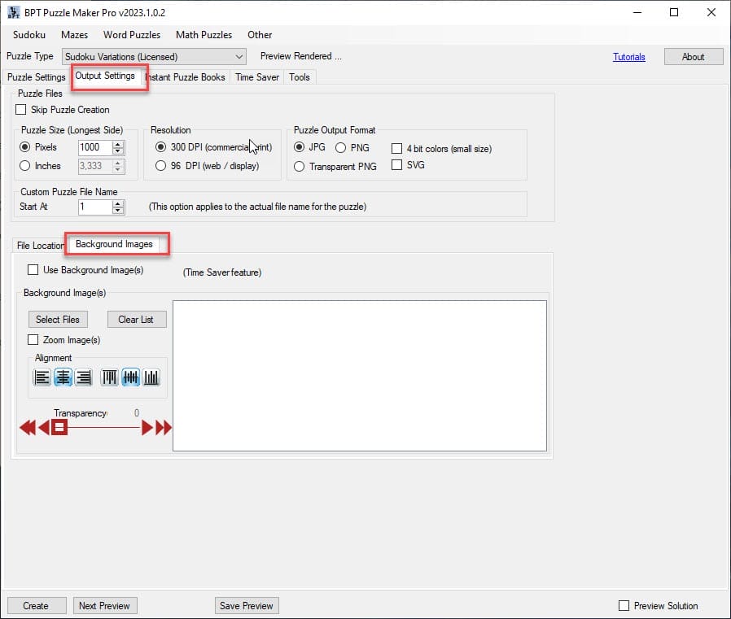Select bottom vertical alignment icon

pyautogui.click(x=151, y=377)
